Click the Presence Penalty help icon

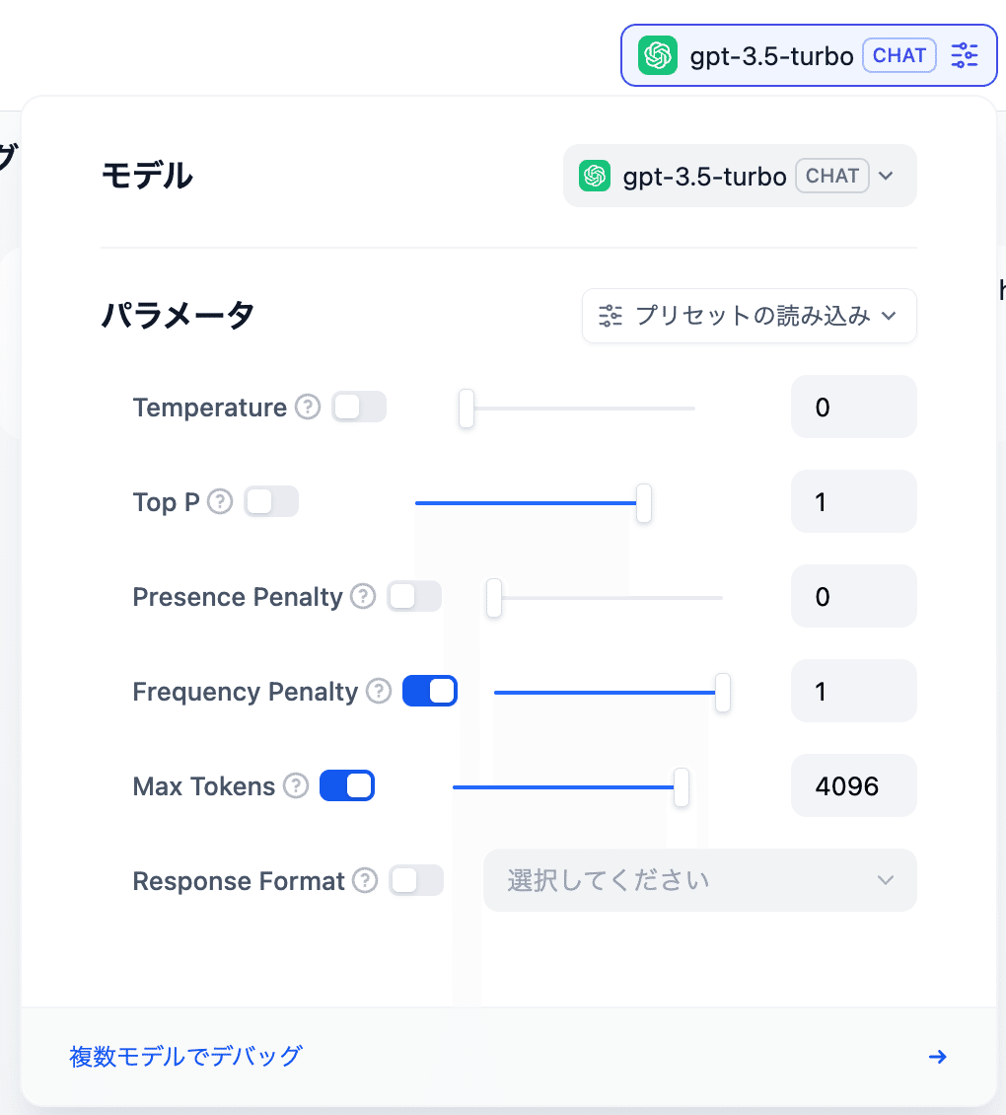click(362, 596)
